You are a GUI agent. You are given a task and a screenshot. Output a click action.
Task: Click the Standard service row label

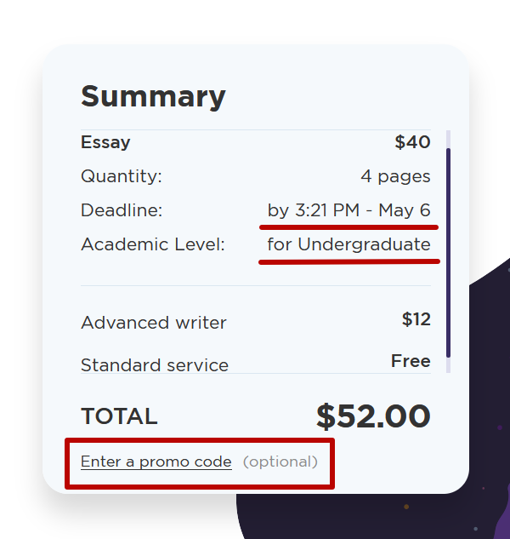(154, 364)
